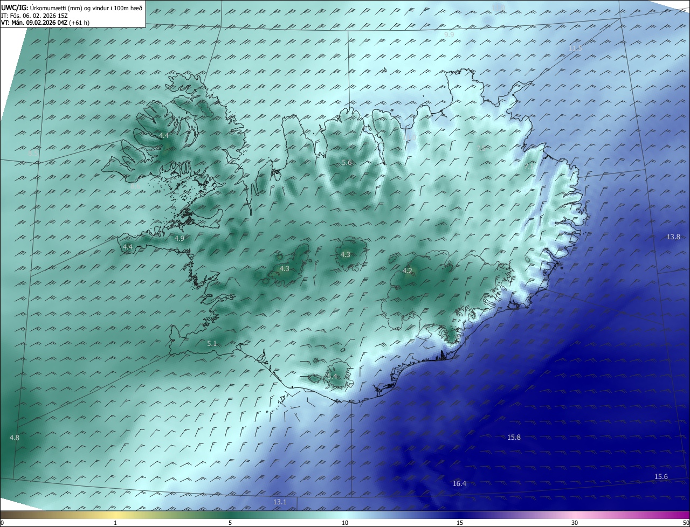
Task: Click the 11.5 value label
Action: pos(576,48)
